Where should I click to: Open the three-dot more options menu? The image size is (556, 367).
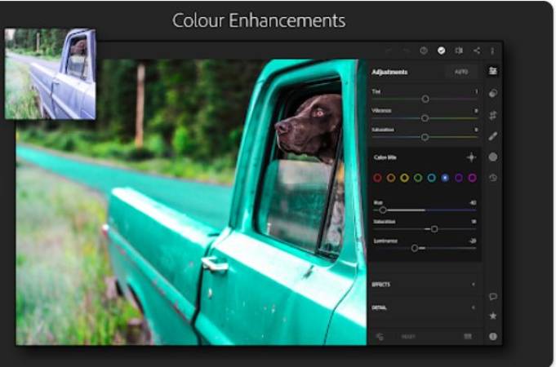pos(492,51)
